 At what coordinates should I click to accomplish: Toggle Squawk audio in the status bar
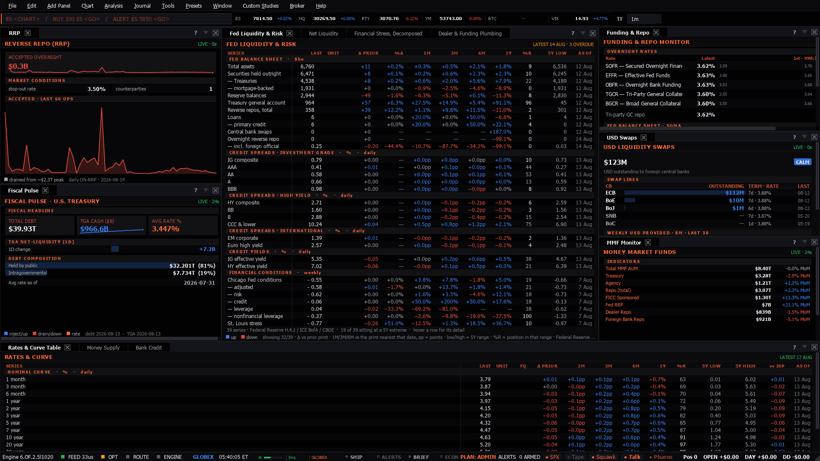pyautogui.click(x=603, y=457)
